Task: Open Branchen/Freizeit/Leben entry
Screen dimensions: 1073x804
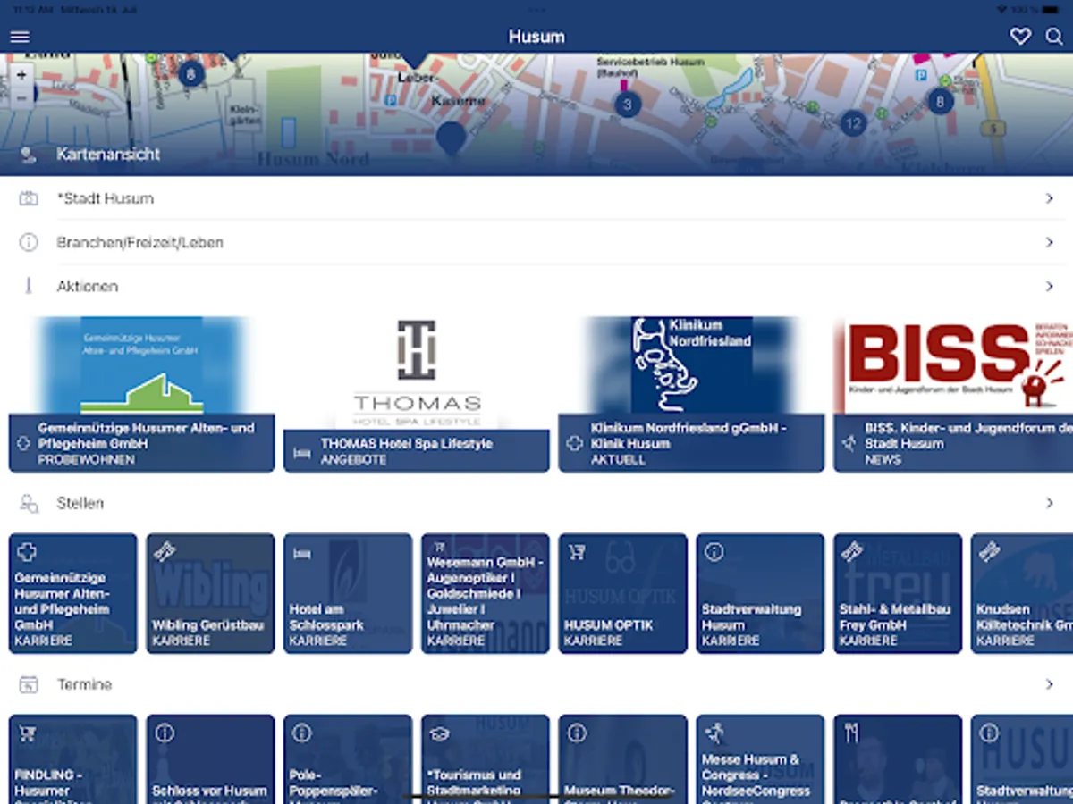Action: tap(140, 242)
